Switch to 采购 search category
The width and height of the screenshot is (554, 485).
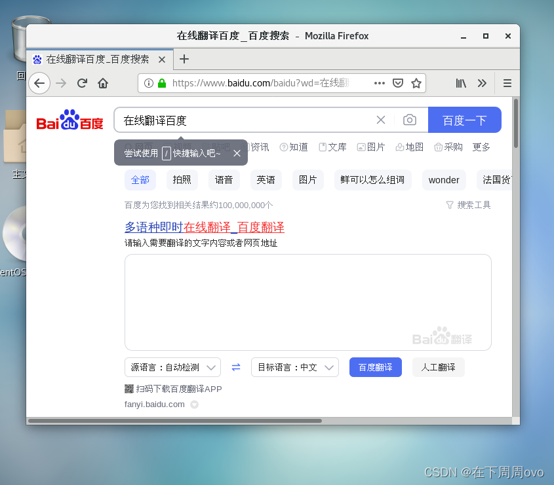tap(448, 147)
